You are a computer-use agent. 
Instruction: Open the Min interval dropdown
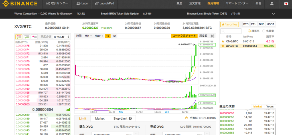click(88, 36)
